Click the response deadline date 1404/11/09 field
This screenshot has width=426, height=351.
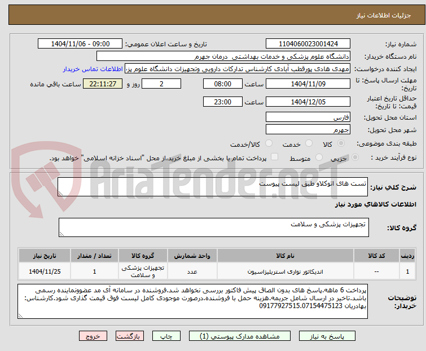click(x=308, y=84)
